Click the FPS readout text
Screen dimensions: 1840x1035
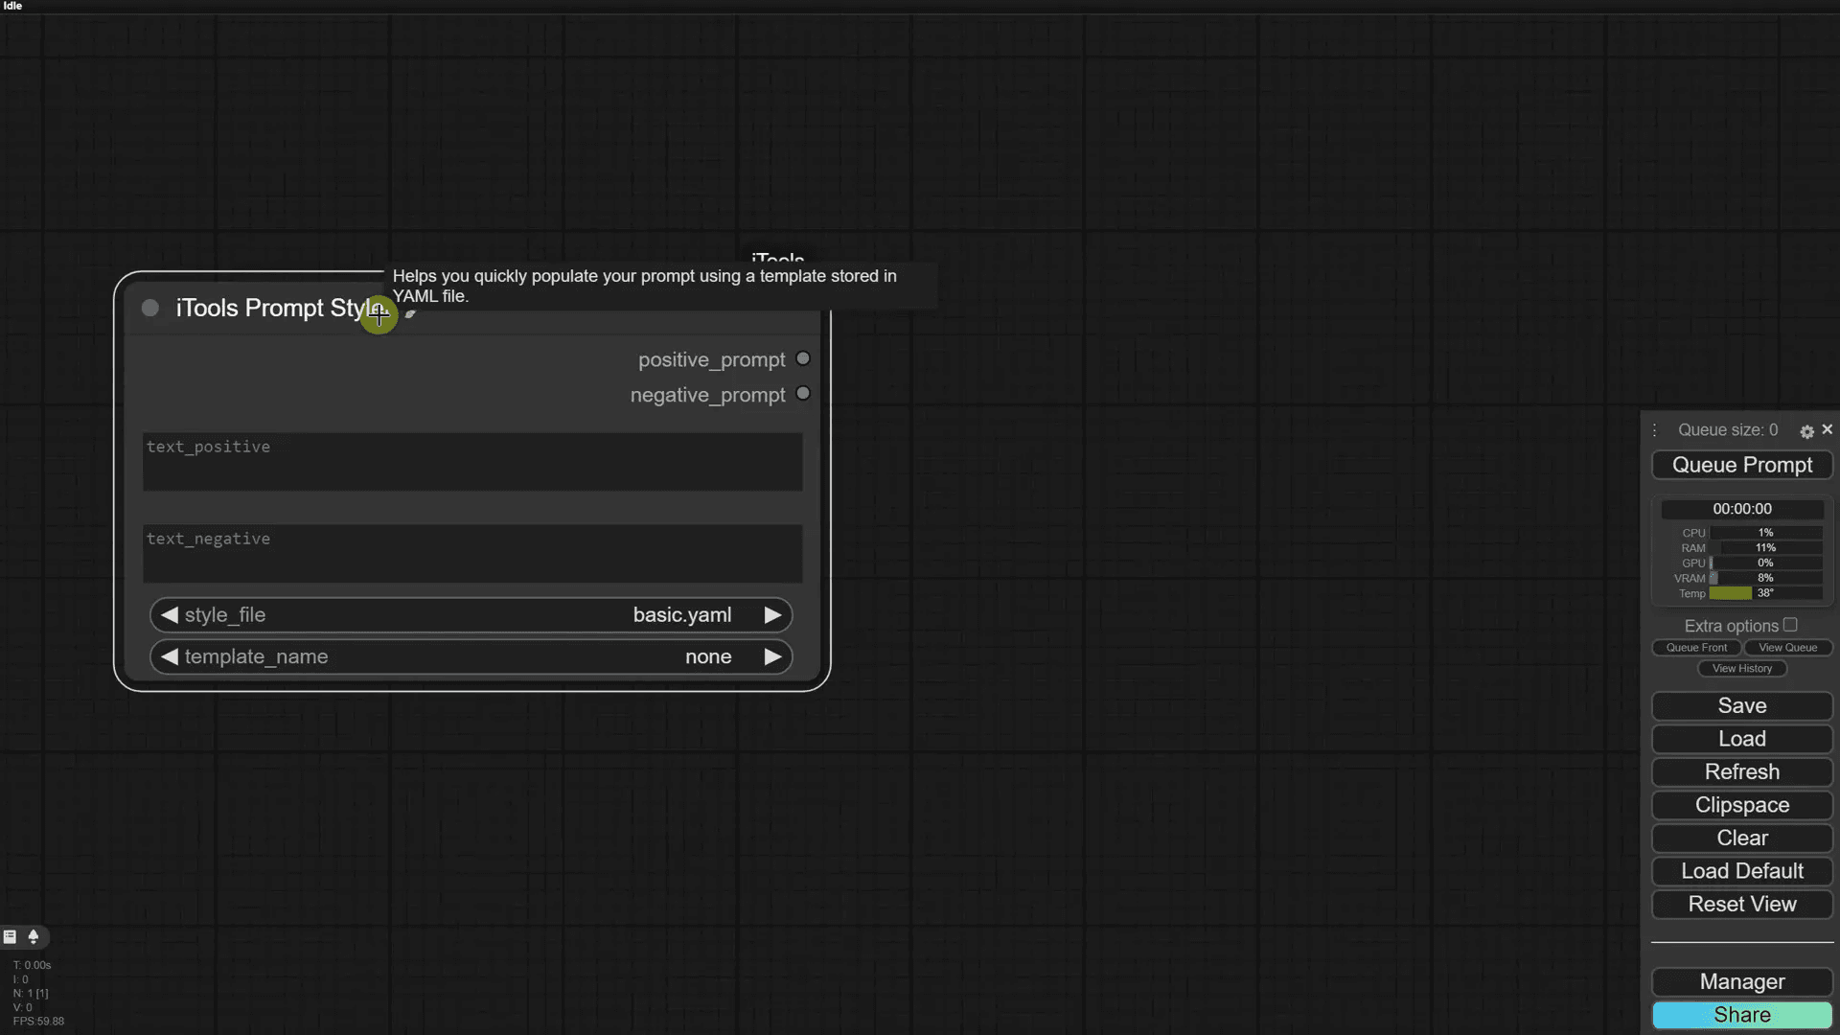tap(38, 1022)
